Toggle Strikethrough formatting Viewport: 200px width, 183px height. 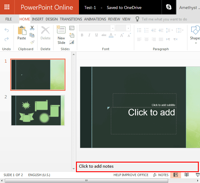click(104, 35)
